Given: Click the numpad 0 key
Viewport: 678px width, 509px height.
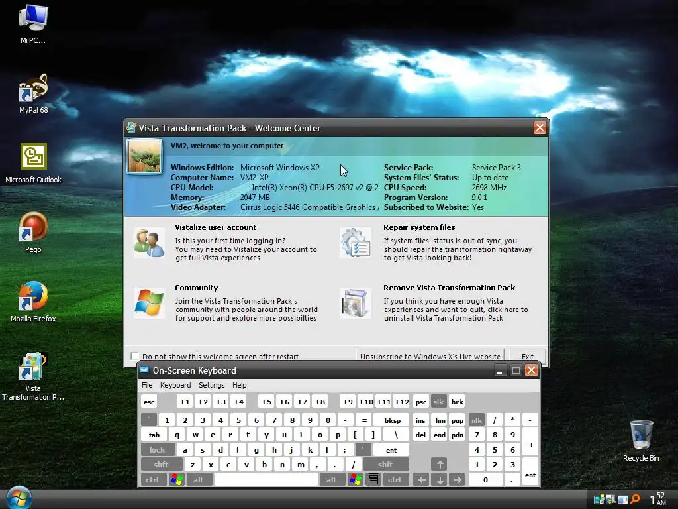Looking at the screenshot, I should coord(485,480).
